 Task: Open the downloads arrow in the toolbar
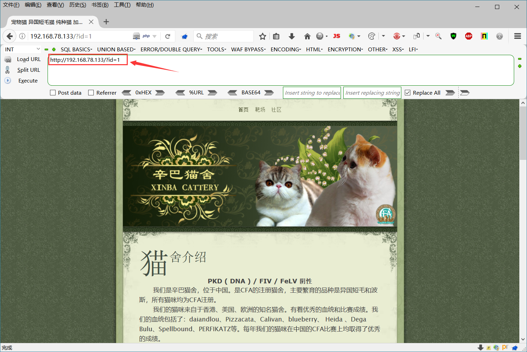pos(292,36)
